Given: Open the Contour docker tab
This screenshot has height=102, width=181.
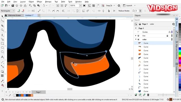Looking at the screenshot, I should (x=176, y=68).
